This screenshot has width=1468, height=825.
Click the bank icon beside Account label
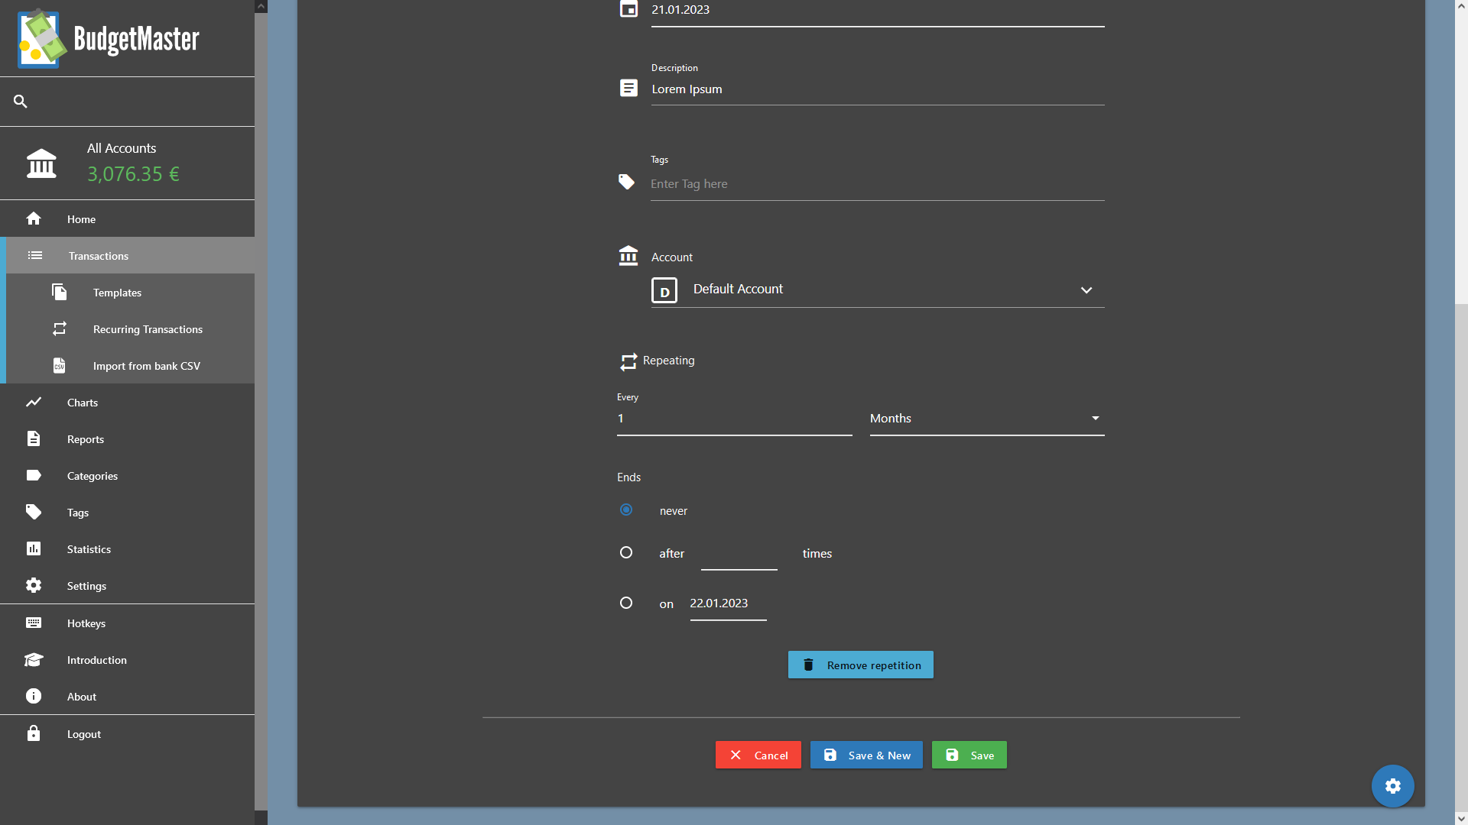pos(628,255)
